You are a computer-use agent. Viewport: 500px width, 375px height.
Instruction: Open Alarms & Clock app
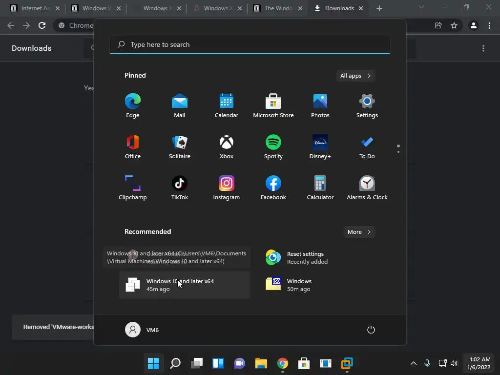tap(367, 188)
